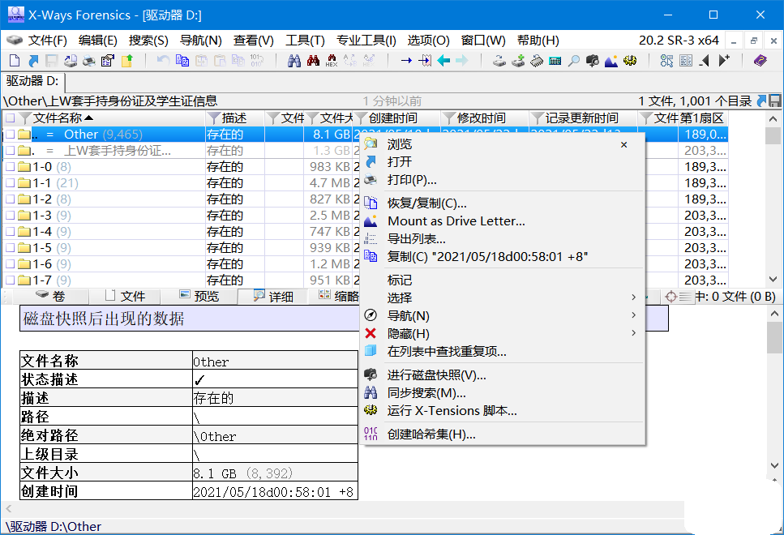Click the gallery picture toolbar icon
The width and height of the screenshot is (784, 535).
(x=611, y=61)
